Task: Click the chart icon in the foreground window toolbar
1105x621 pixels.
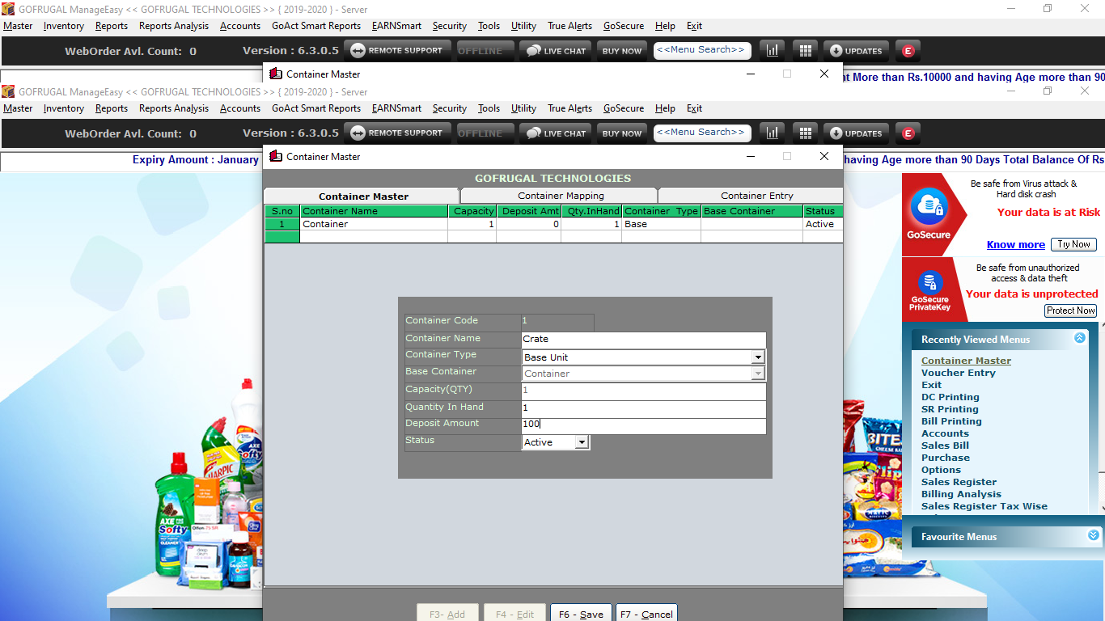Action: (x=773, y=133)
